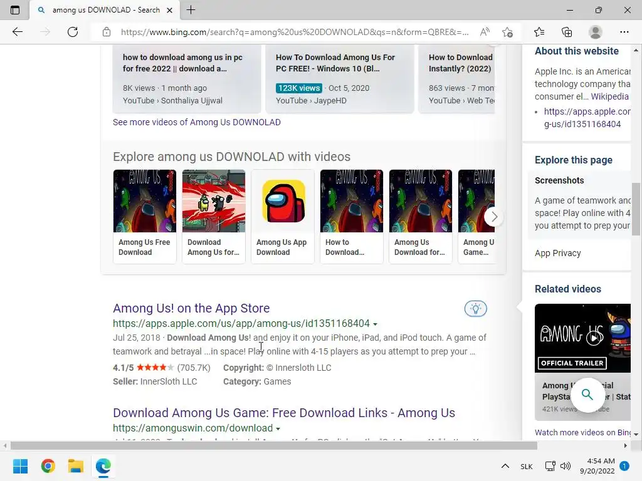Open video by Sonthaliya Ujjwal
Image resolution: width=642 pixels, height=481 pixels.
point(187,78)
